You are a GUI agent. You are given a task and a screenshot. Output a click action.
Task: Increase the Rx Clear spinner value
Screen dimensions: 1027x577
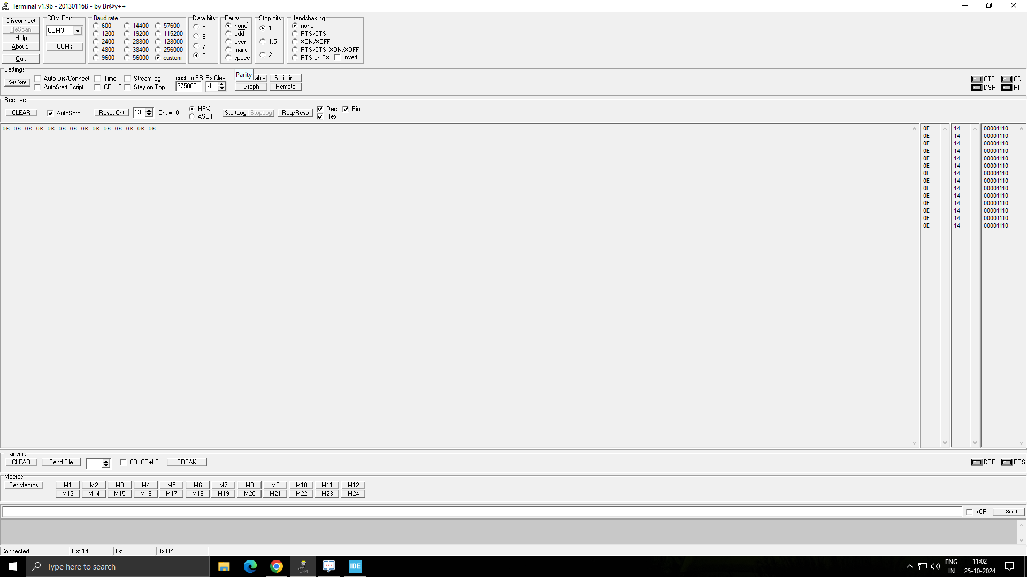tap(222, 84)
